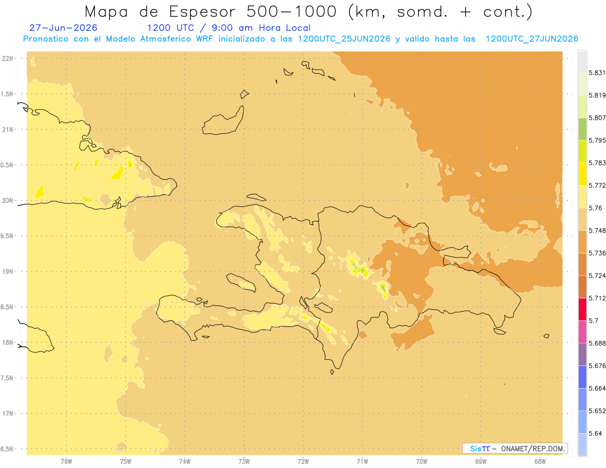Click the longitude label 72W
Screen dimensions: 606x468
(x=303, y=461)
